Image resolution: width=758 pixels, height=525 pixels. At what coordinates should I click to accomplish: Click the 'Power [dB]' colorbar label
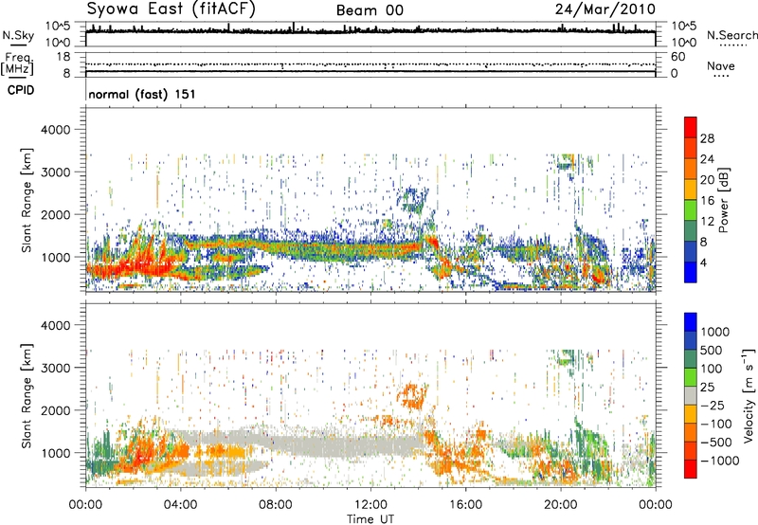click(x=723, y=200)
